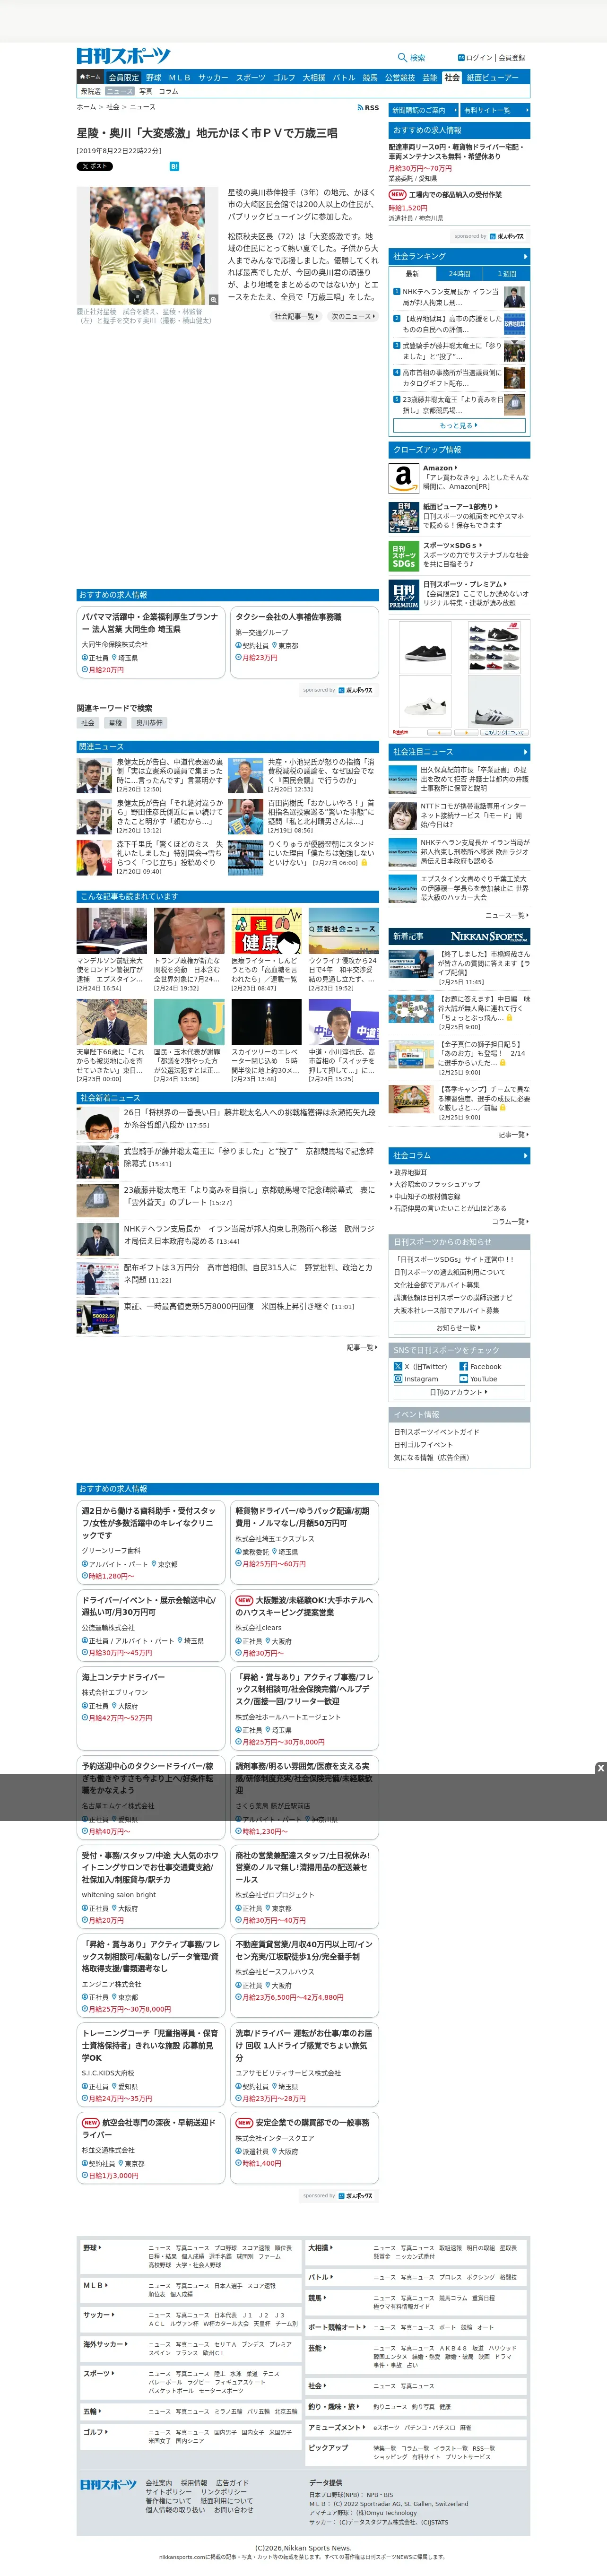The height and width of the screenshot is (2576, 607).
Task: Select the 野球 nav tab
Action: [x=153, y=77]
